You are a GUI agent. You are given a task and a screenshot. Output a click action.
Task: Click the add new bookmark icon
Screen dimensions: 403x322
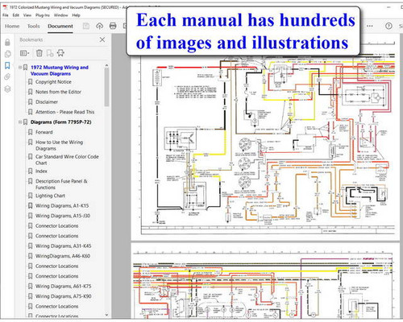[50, 53]
